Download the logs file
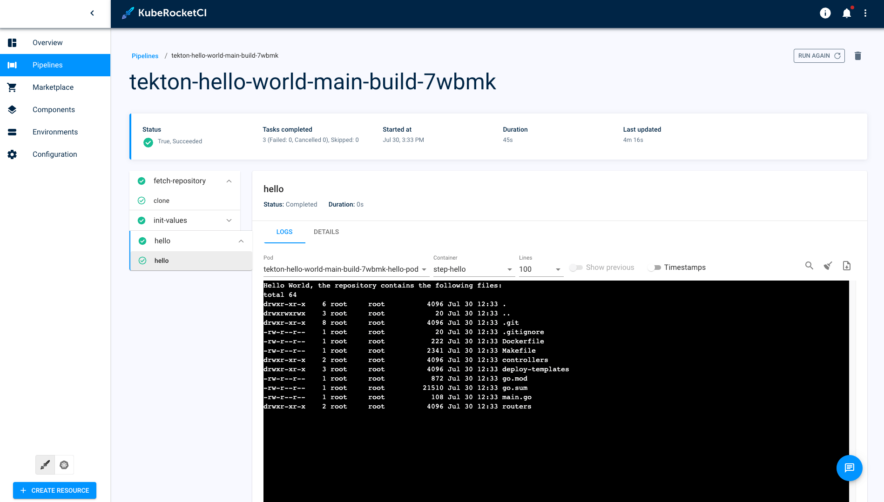The image size is (884, 502). point(847,266)
